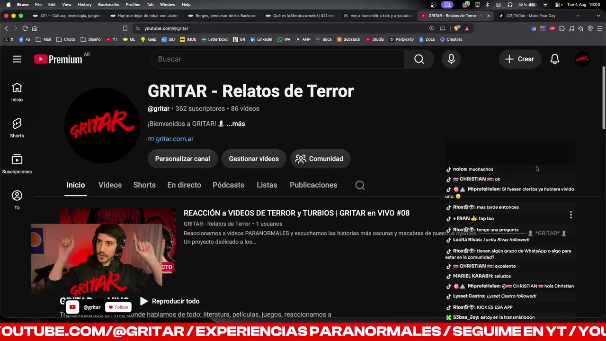606x341 pixels.
Task: Click the Gestionar vídeos button
Action: tap(254, 159)
